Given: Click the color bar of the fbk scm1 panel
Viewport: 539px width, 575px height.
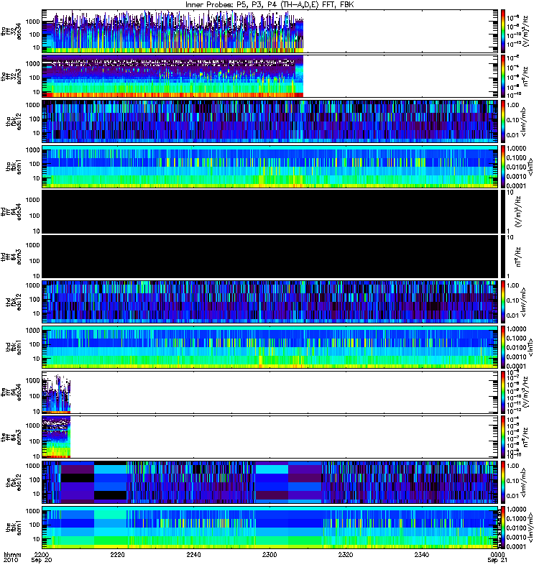Looking at the screenshot, I should tap(504, 528).
